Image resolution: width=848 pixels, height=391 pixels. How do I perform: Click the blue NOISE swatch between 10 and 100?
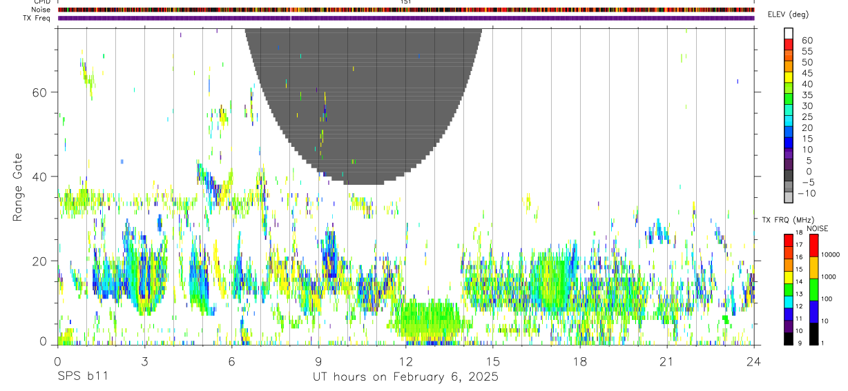click(814, 312)
